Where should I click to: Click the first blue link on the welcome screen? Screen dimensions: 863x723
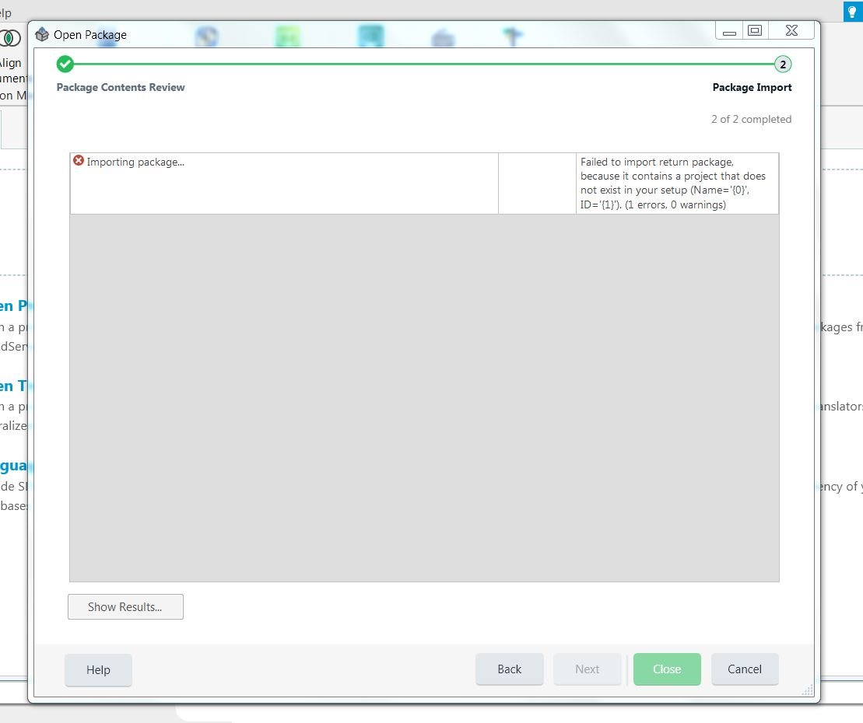(12, 306)
